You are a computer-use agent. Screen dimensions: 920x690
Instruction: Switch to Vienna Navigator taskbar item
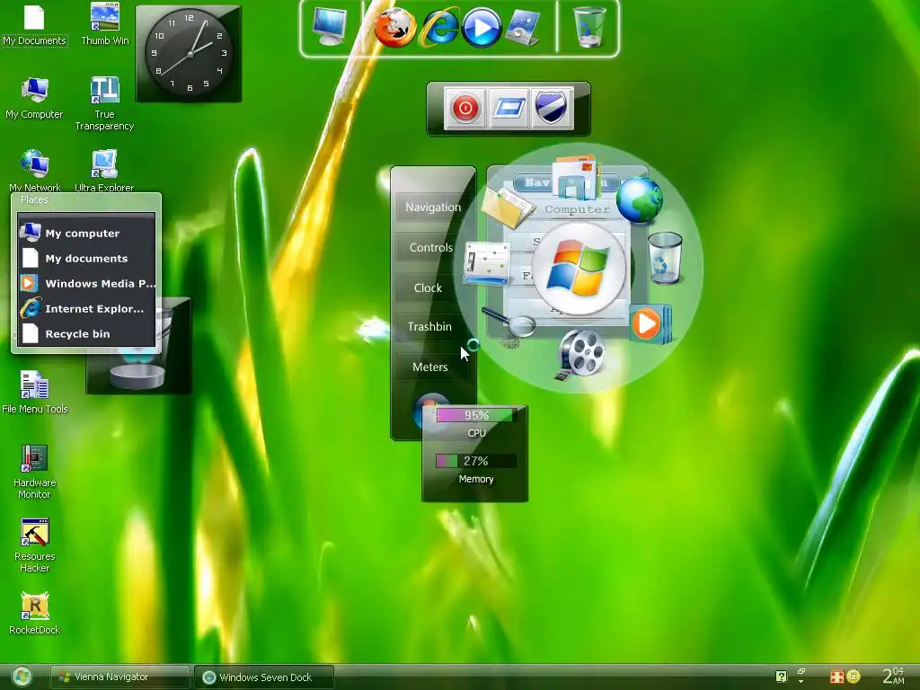(120, 677)
